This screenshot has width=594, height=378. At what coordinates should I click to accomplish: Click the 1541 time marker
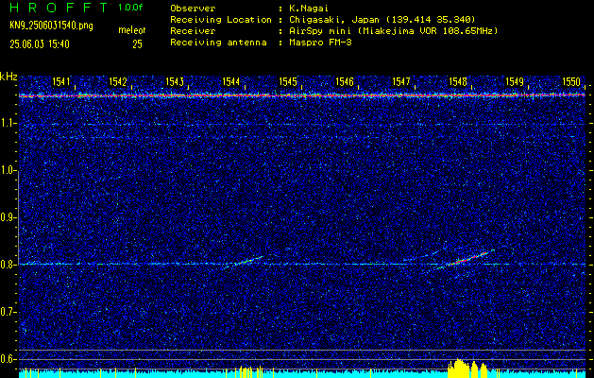(x=61, y=81)
